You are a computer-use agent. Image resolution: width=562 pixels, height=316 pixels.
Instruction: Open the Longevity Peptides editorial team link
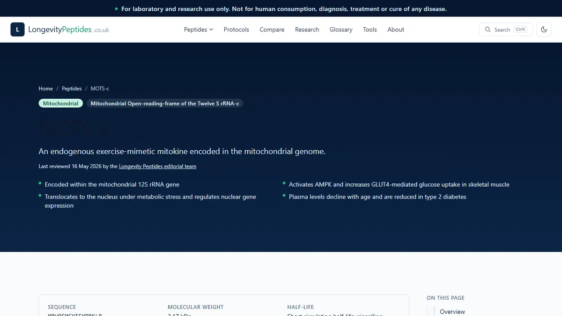[x=158, y=166]
